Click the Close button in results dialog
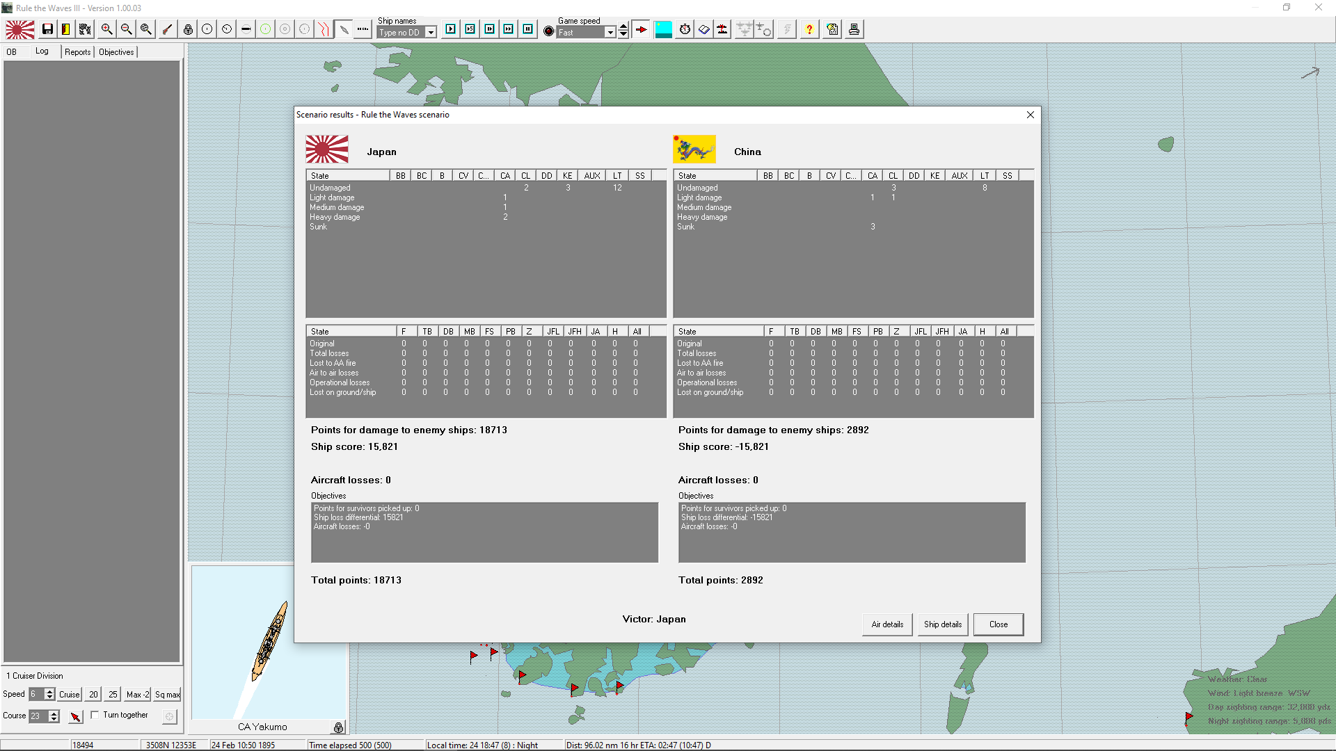 999,624
